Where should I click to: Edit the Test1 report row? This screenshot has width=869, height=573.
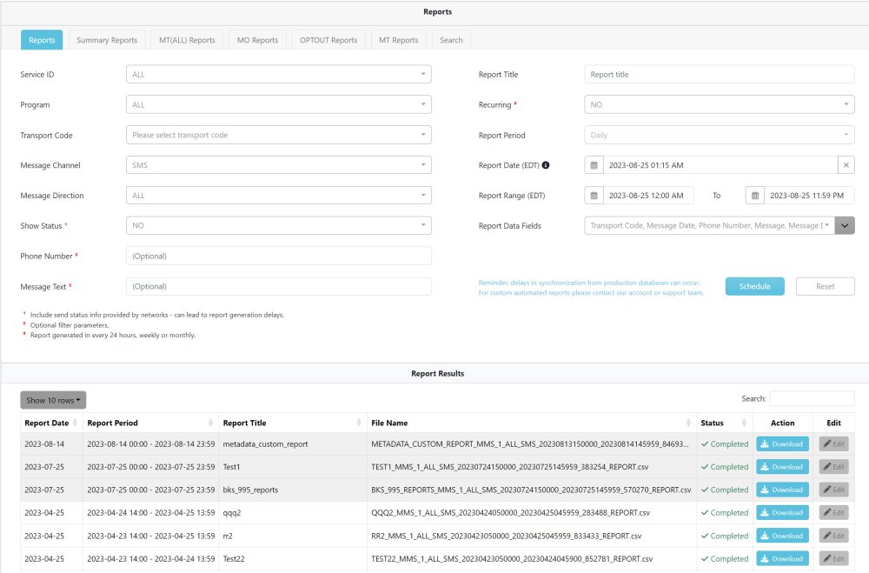coord(833,467)
